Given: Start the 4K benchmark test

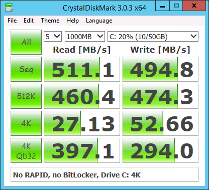Looking at the screenshot, I should [x=26, y=123].
